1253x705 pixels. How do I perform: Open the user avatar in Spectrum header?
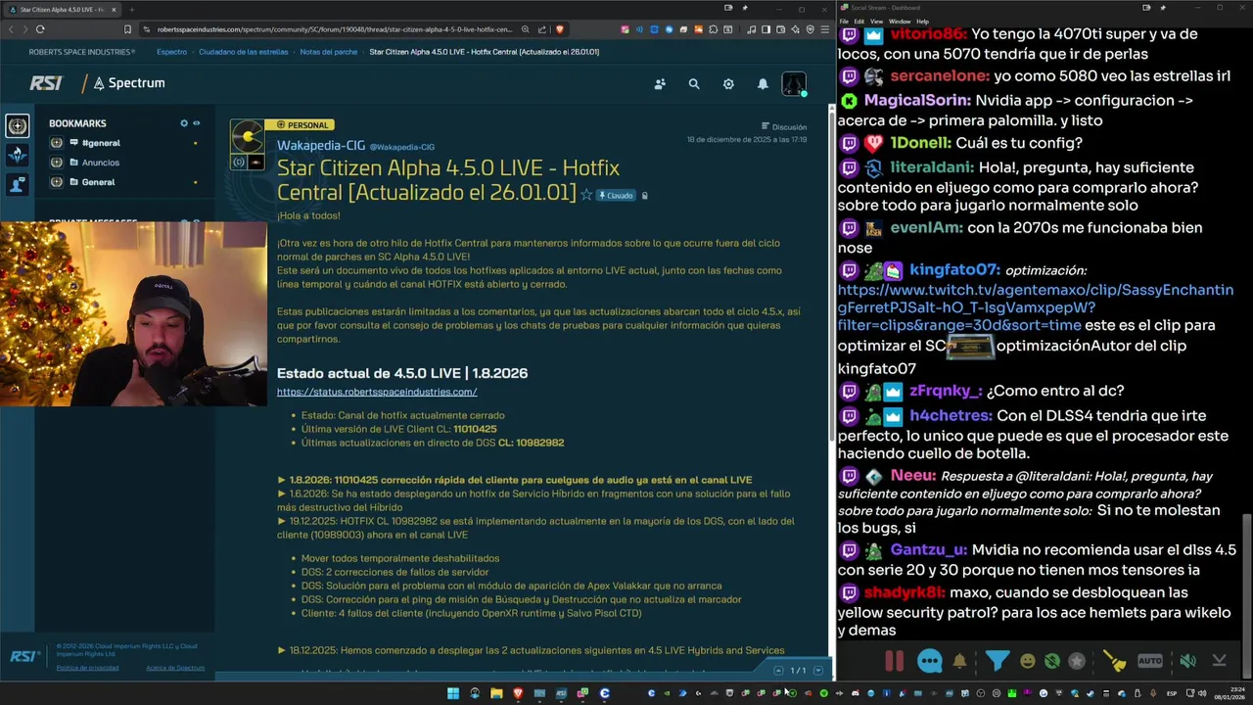pos(794,84)
